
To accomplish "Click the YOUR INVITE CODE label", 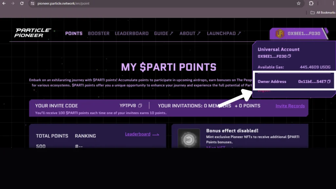I will pyautogui.click(x=56, y=106).
